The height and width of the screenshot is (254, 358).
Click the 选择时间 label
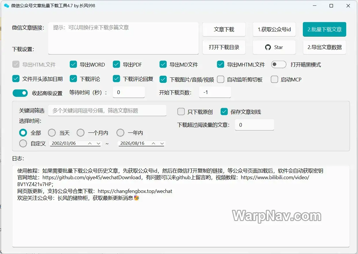click(x=30, y=121)
